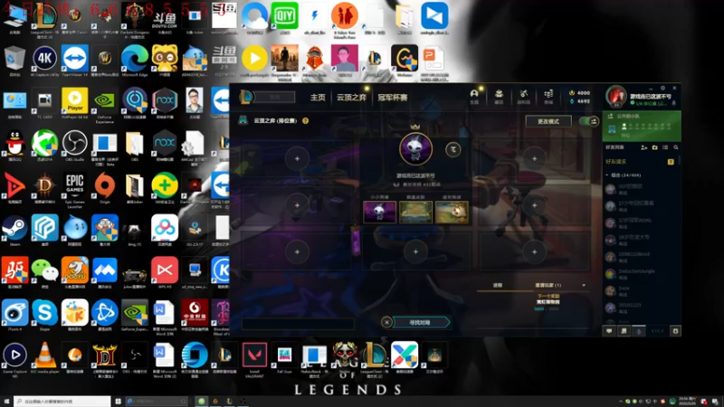Click the 更改模式 change mode button
The height and width of the screenshot is (407, 724).
pyautogui.click(x=548, y=121)
